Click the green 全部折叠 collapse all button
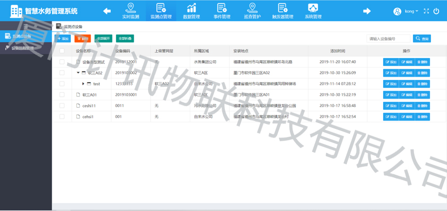447x211 pixels. point(125,38)
